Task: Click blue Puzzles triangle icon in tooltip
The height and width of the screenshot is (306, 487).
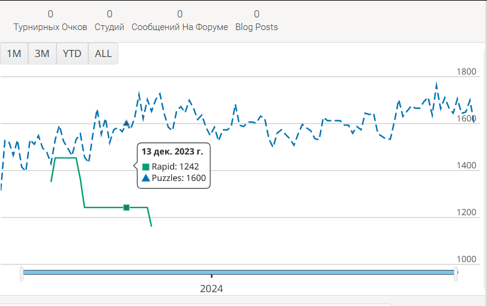Action: pyautogui.click(x=146, y=178)
